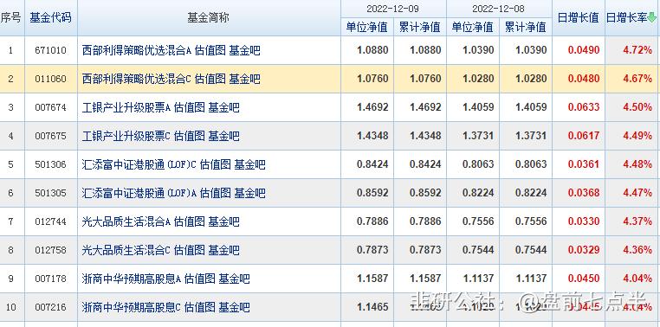Open 基金吧 for 西部利得策略优选混合A
This screenshot has height=327, width=660.
point(244,50)
